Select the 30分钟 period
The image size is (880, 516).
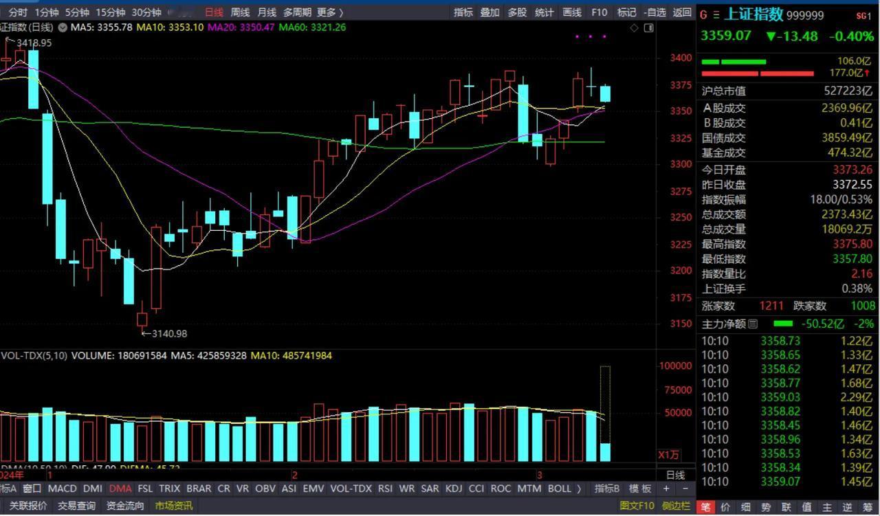pyautogui.click(x=146, y=12)
